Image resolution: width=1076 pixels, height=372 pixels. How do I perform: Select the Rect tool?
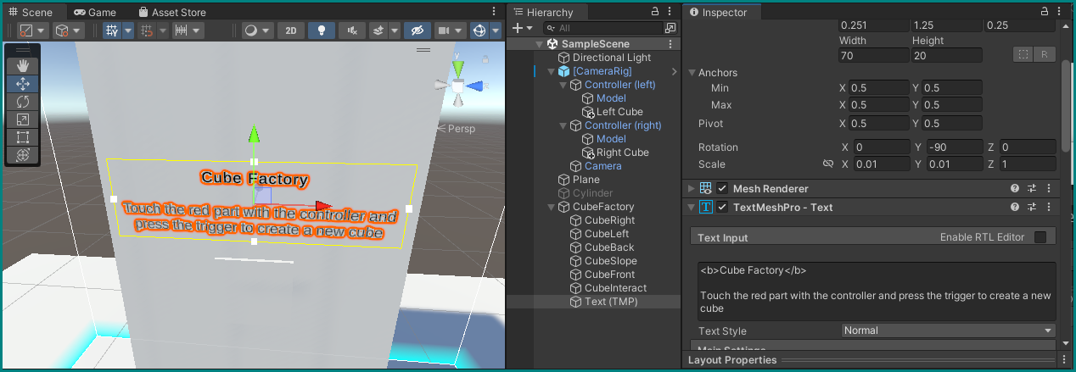click(23, 137)
